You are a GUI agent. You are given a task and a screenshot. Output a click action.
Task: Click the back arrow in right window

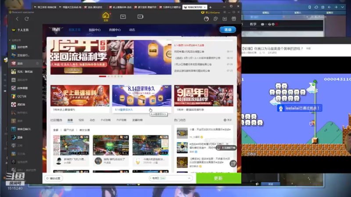[330, 7]
